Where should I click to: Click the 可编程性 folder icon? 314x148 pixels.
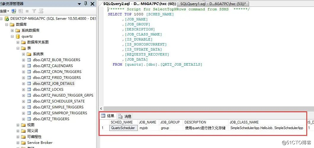point(23,136)
